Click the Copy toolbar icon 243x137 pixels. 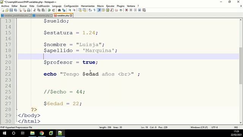[x=39, y=10]
